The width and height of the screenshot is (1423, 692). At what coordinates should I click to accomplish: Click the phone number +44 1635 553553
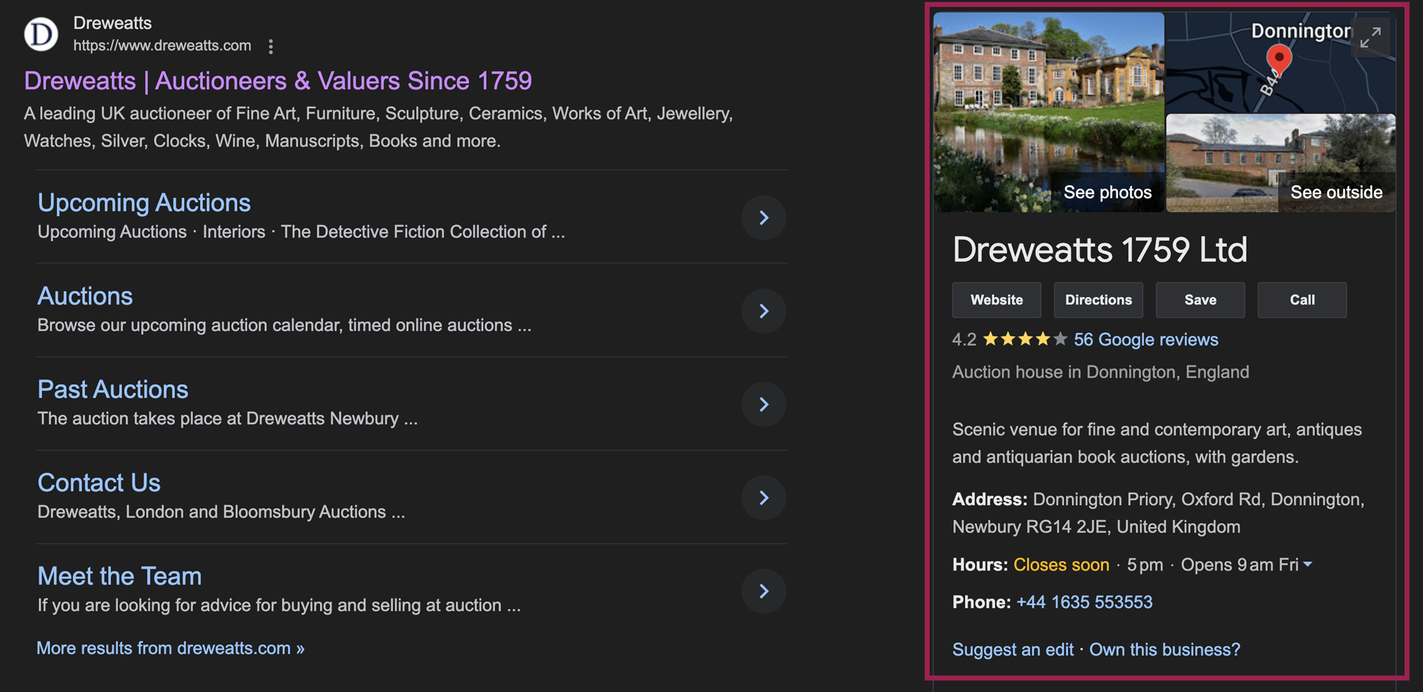[1084, 602]
